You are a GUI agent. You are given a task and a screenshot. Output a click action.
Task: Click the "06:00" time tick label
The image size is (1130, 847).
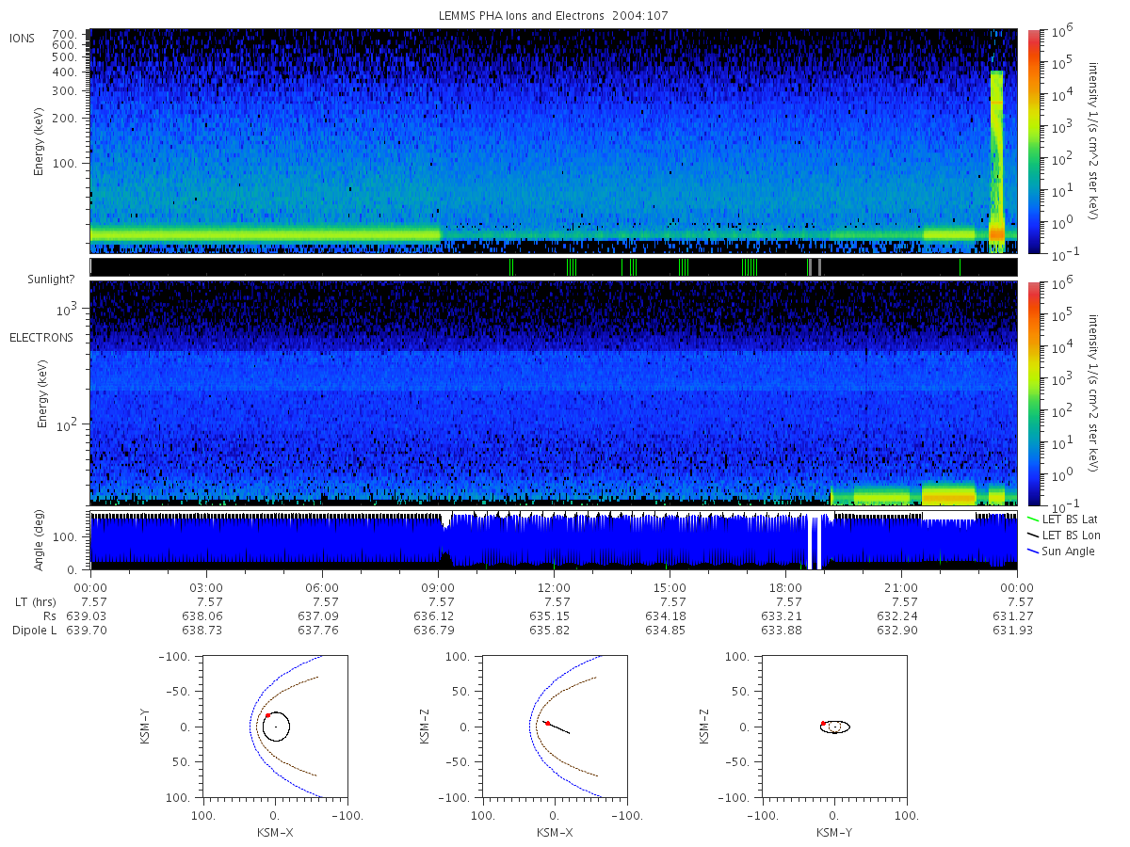coord(322,587)
